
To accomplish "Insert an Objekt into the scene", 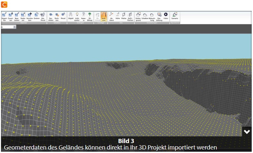I will pos(71,16).
